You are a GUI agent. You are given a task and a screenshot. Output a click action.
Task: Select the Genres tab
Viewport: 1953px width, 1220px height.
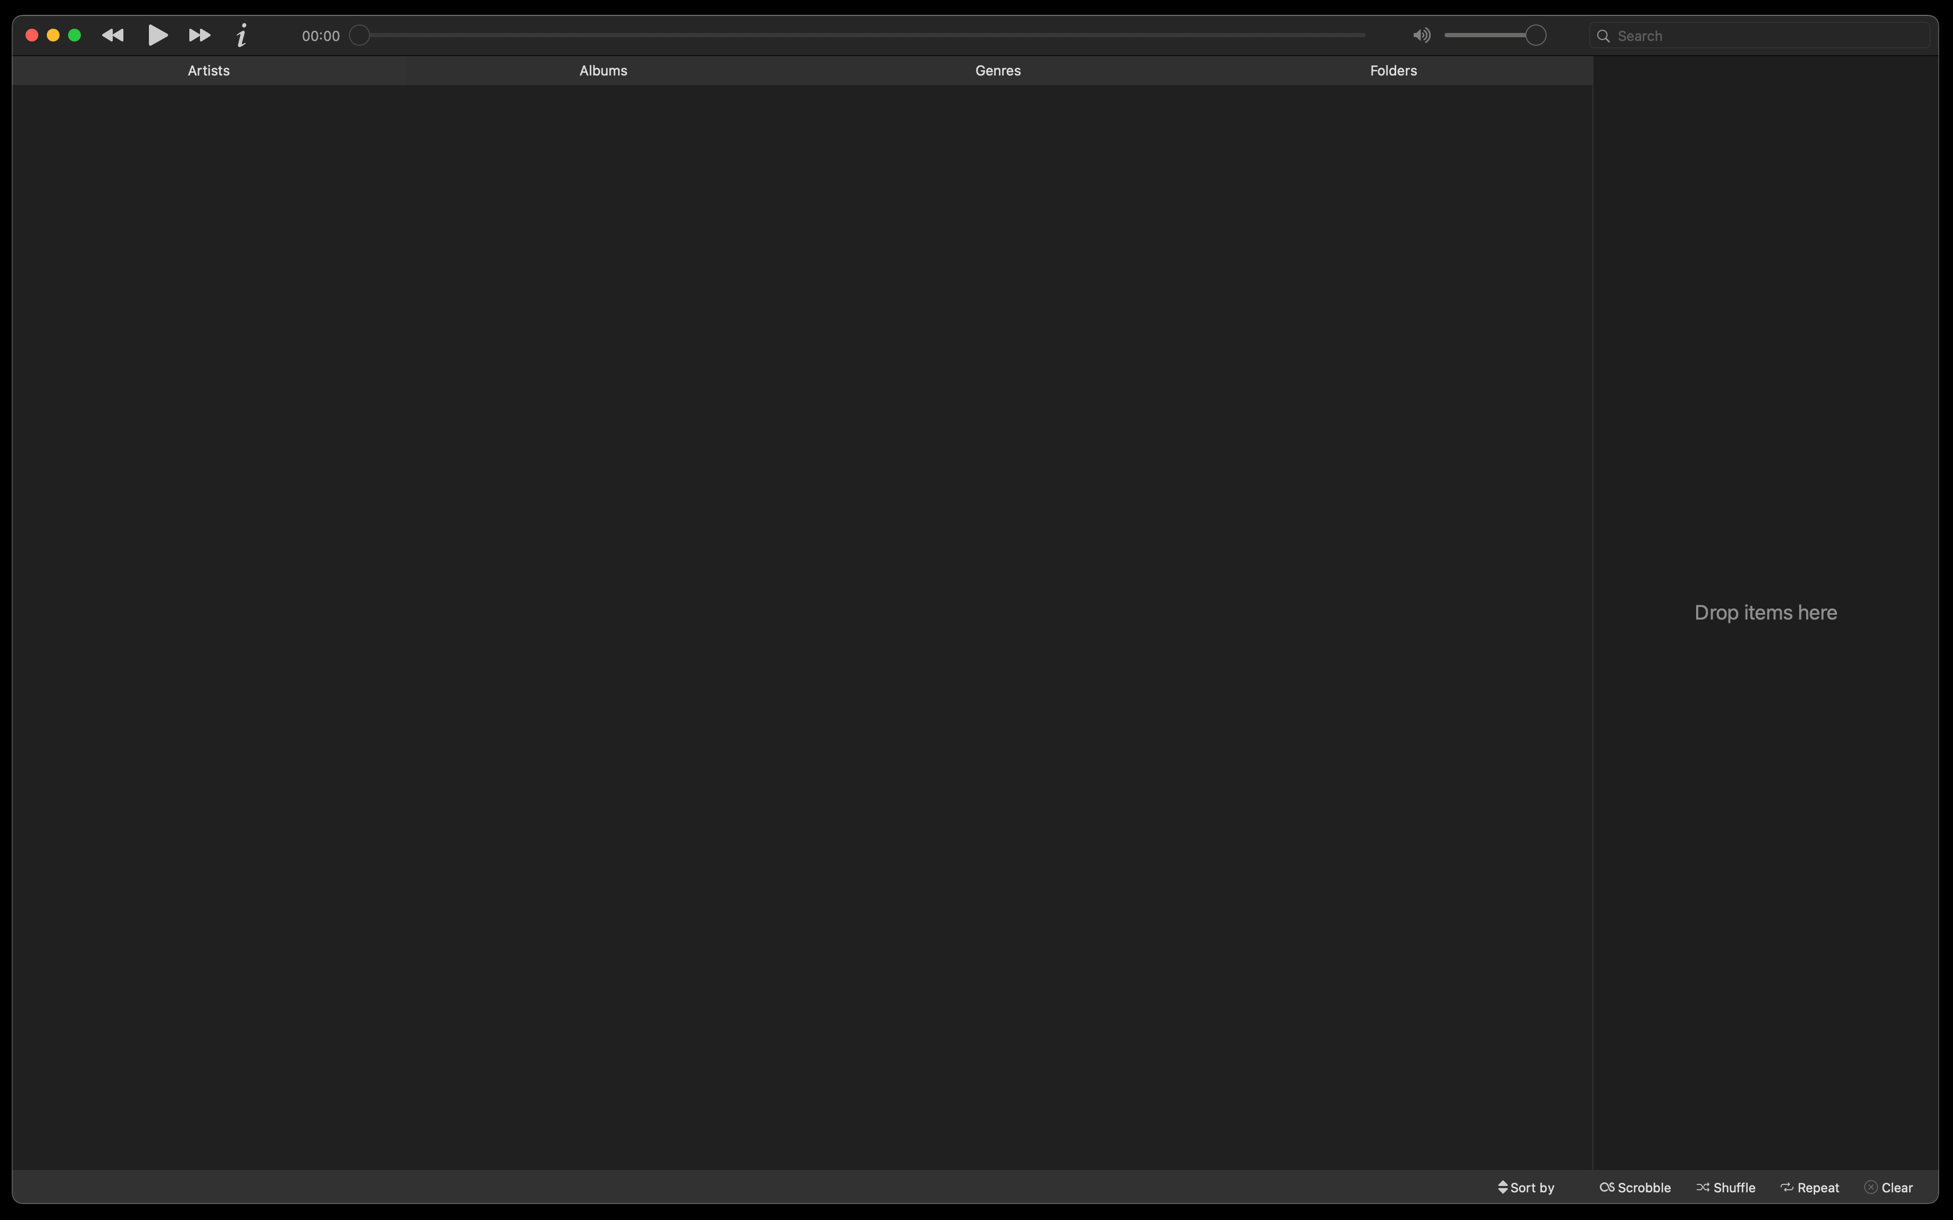998,70
